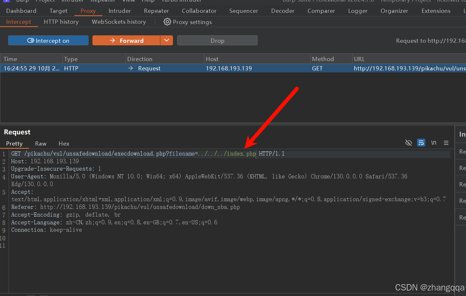Switch to the Dashboard tab
Image resolution: width=466 pixels, height=296 pixels.
pos(21,11)
